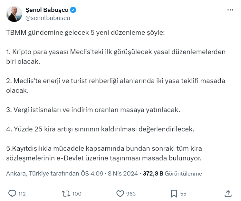The height and width of the screenshot is (201, 241).
Task: Click the 55 bookmarks count
Action: click(183, 194)
